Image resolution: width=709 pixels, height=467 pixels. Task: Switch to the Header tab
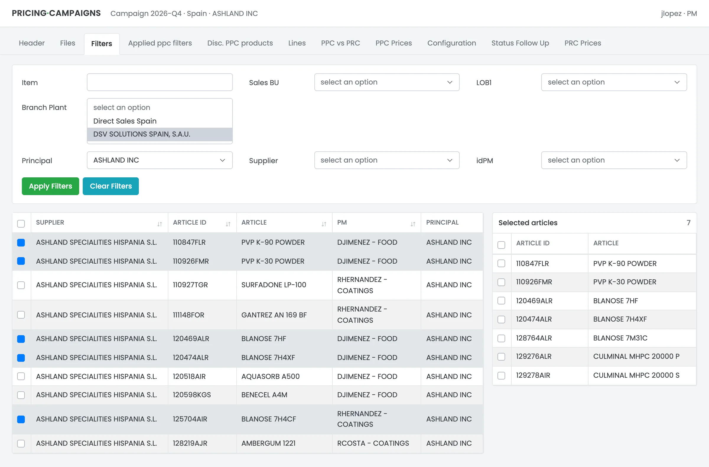[x=32, y=43]
